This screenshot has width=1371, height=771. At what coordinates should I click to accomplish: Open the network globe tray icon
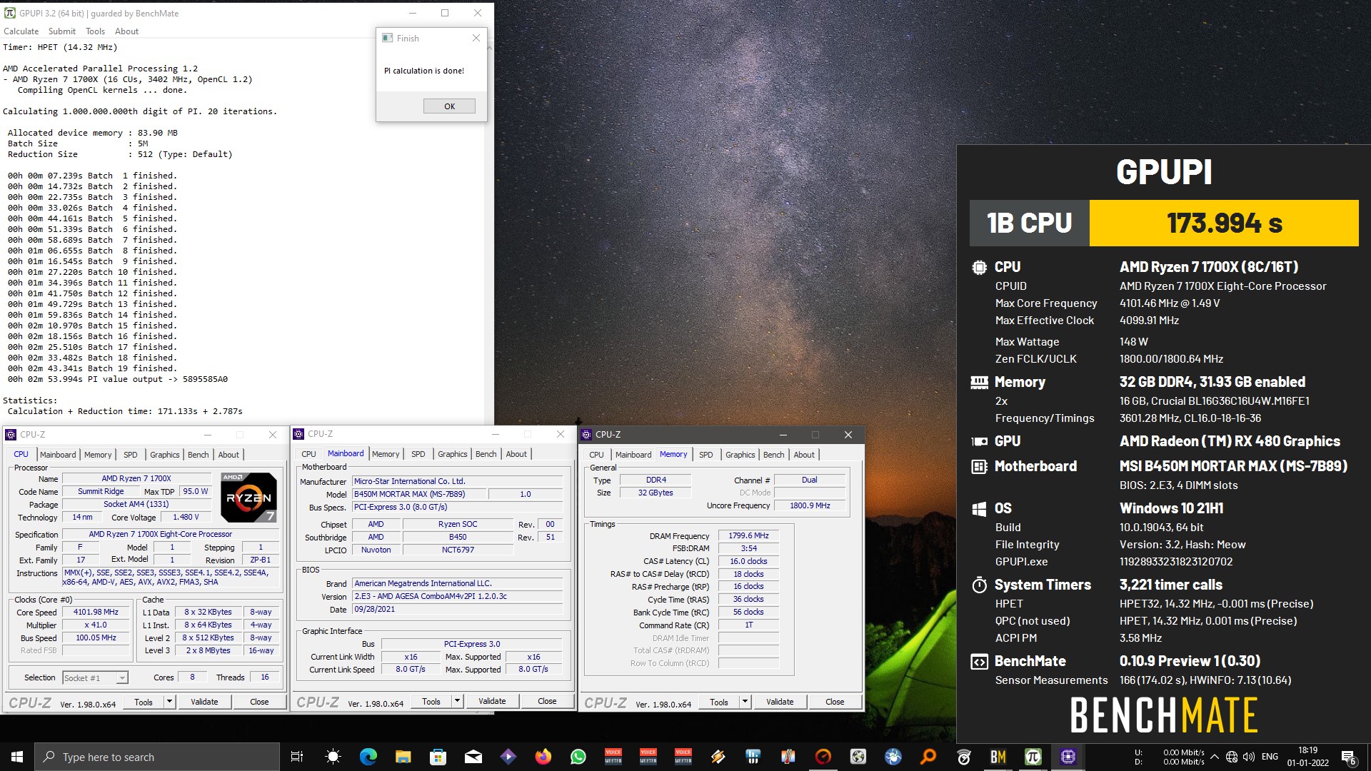pos(1232,757)
